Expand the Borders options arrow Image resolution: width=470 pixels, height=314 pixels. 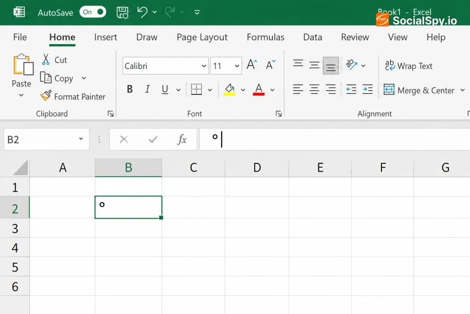pos(210,90)
